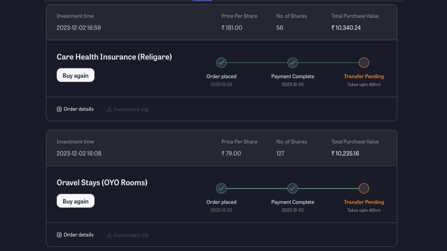Click price per share ₹181.00
The width and height of the screenshot is (447, 251).
232,28
